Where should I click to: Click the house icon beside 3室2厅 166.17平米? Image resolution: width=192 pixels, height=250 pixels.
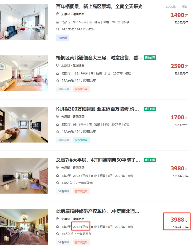point(58,73)
